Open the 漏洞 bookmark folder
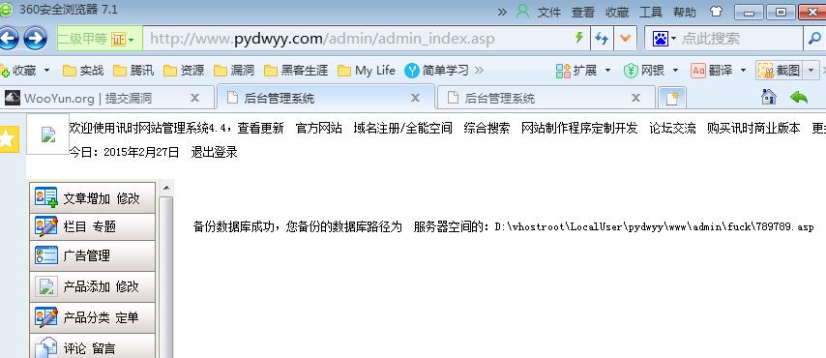The height and width of the screenshot is (358, 826). (234, 70)
